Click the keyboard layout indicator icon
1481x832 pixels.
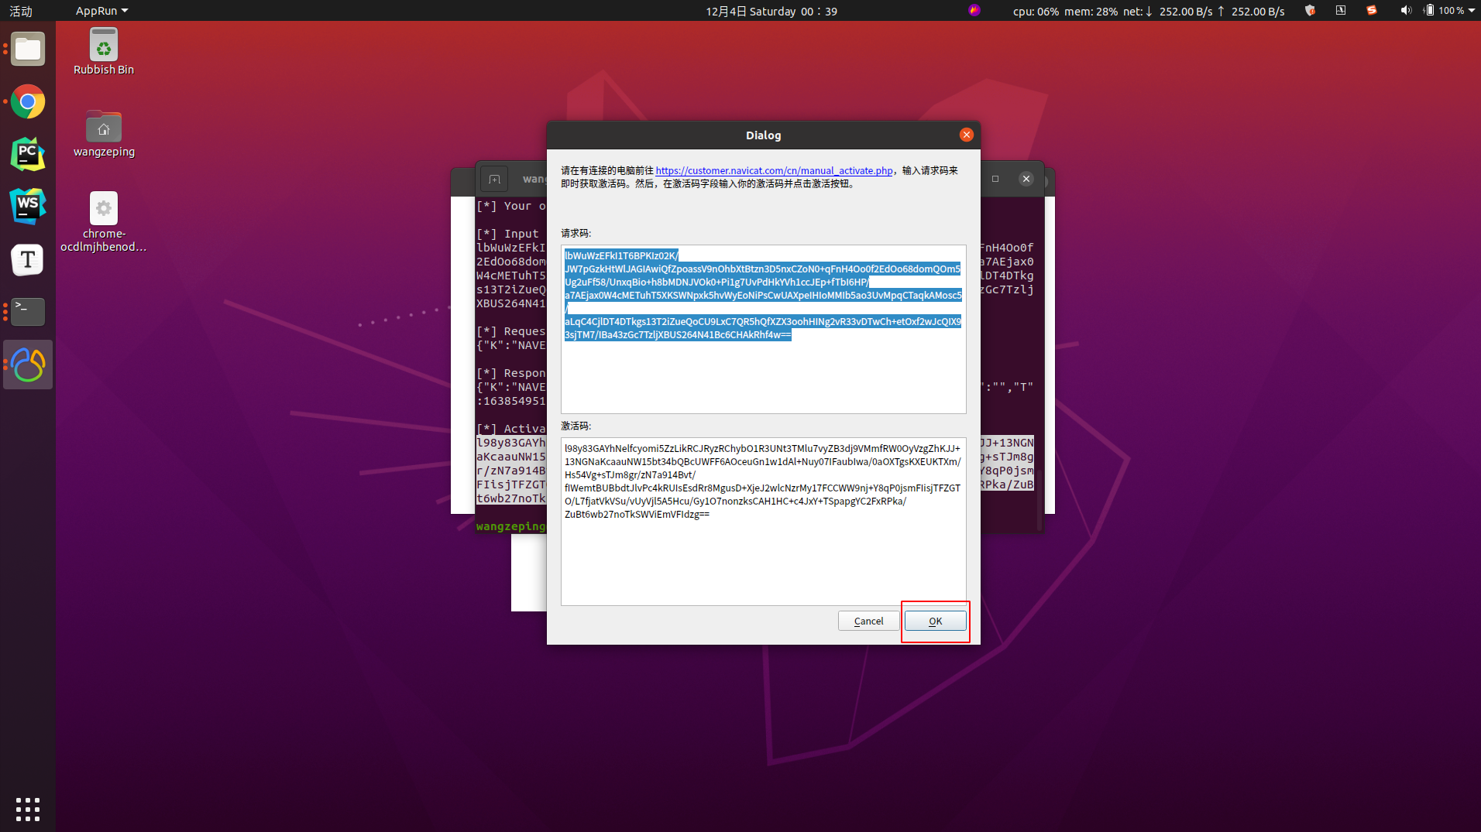point(1341,11)
